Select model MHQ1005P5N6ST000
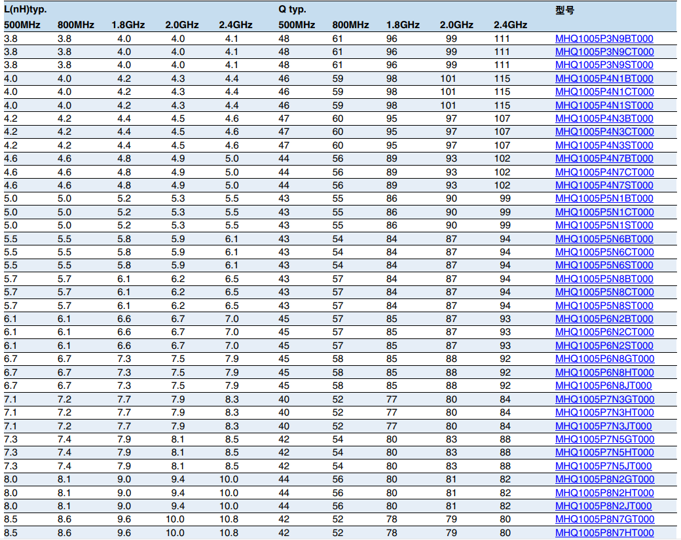Screen dimensions: 681x540 604,265
